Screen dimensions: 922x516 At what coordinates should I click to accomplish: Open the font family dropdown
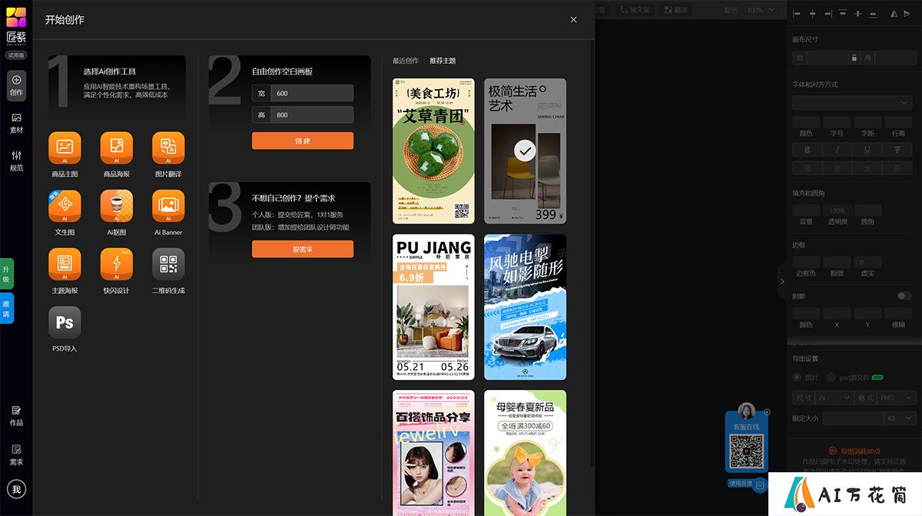(x=852, y=102)
